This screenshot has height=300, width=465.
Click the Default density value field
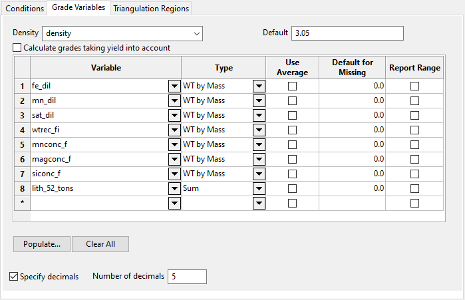click(347, 33)
